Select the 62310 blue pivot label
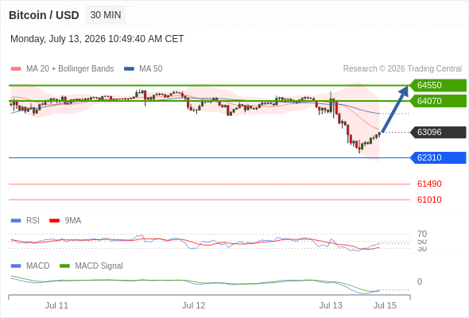This screenshot has height=318, width=469. tap(438, 157)
